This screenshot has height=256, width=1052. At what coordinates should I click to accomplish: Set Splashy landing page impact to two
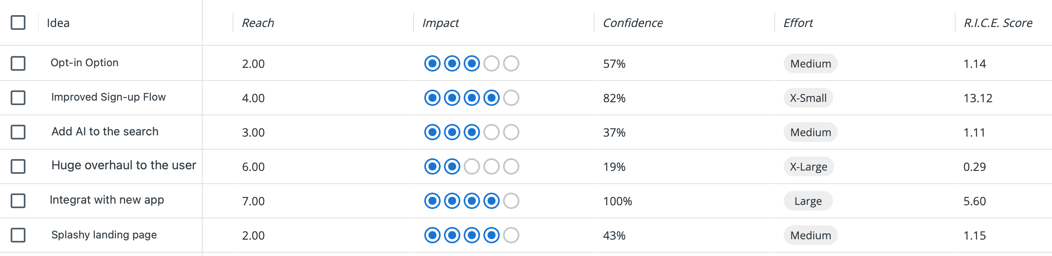coord(452,235)
